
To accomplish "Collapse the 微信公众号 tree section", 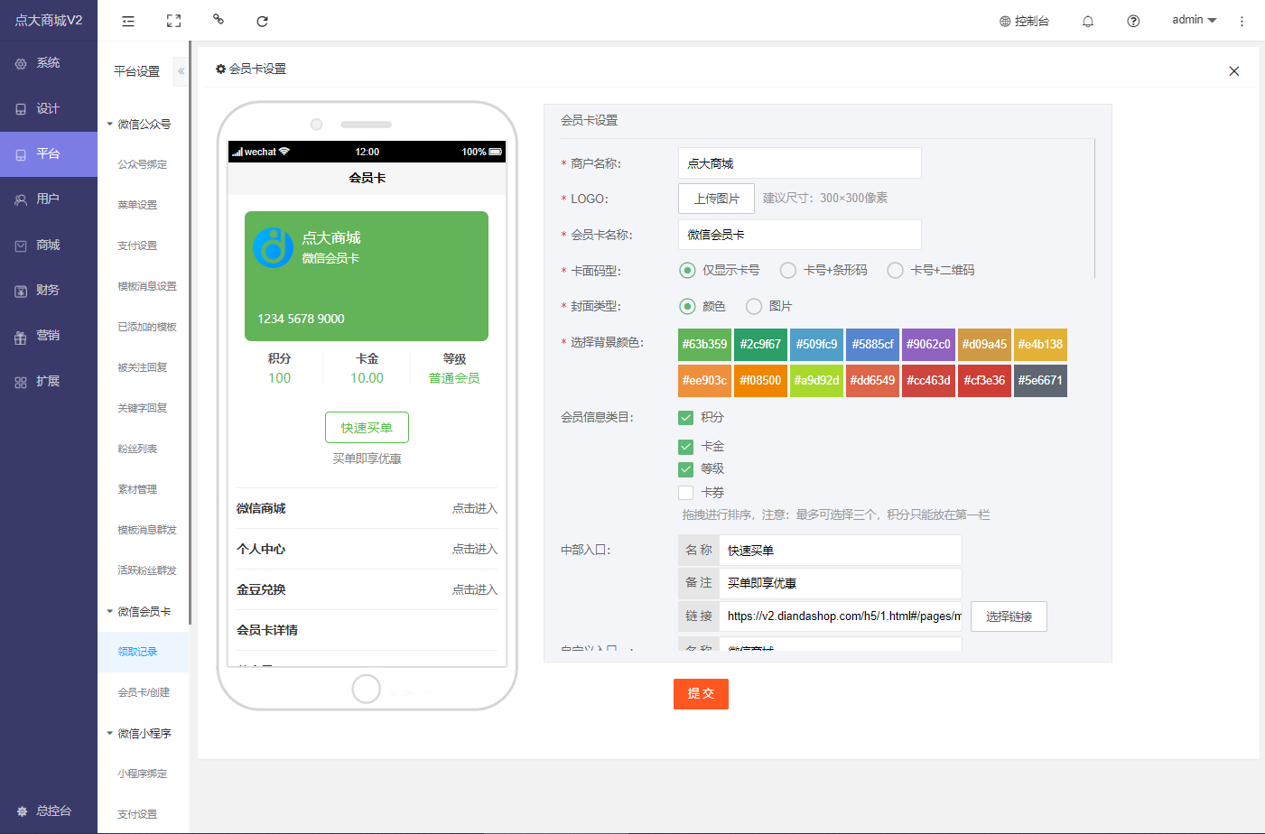I will pyautogui.click(x=110, y=124).
